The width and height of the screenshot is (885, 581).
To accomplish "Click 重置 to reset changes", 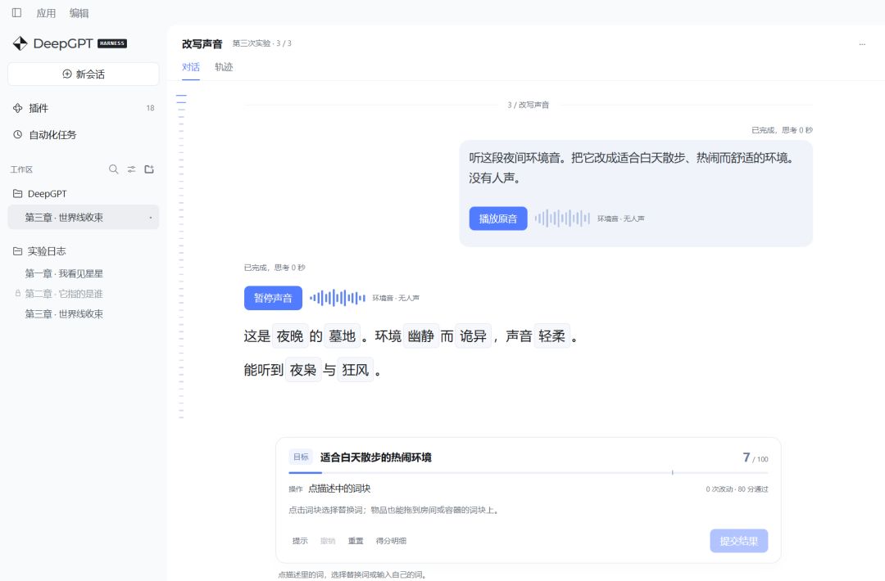I will (356, 541).
